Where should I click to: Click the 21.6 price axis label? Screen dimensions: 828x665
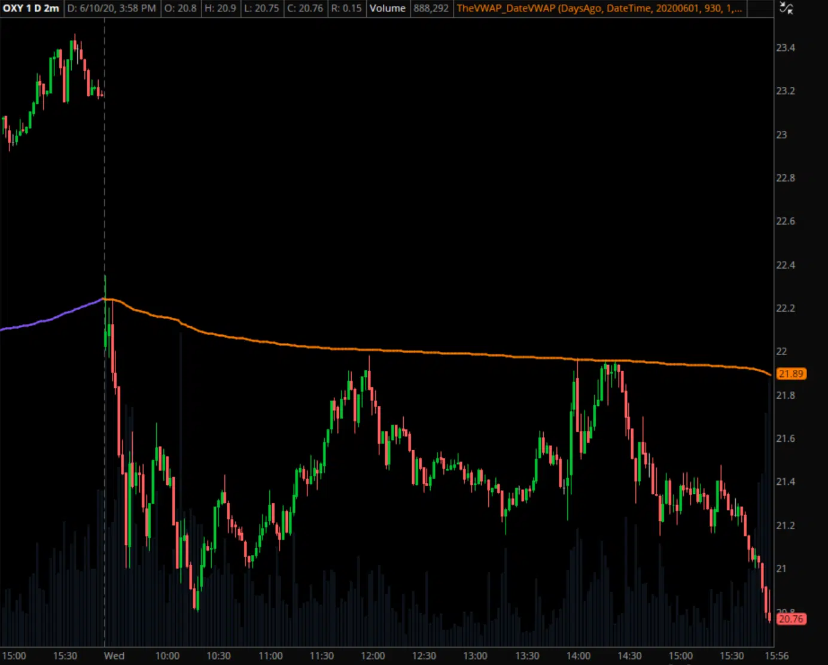click(786, 439)
